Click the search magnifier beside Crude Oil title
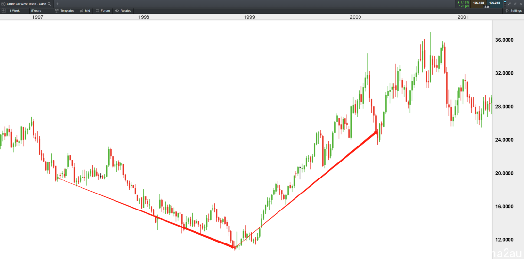The width and height of the screenshot is (524, 259). click(49, 4)
